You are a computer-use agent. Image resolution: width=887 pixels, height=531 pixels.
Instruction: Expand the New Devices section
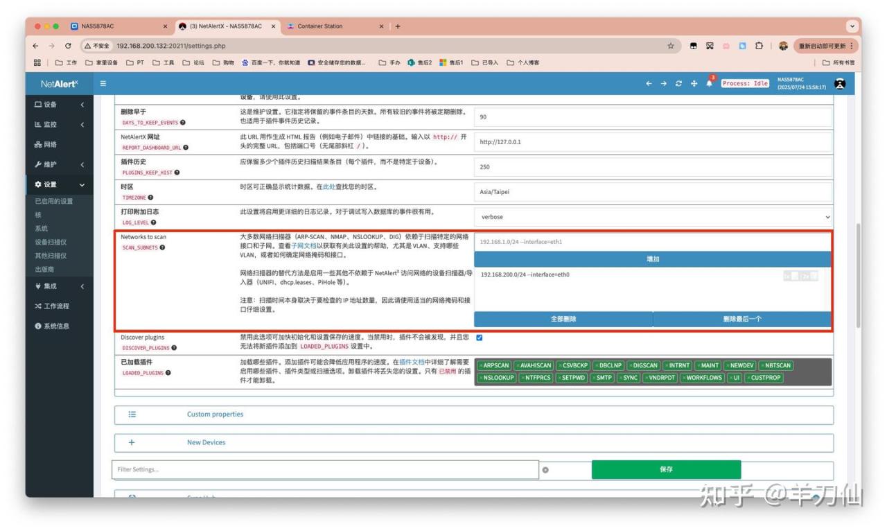(x=206, y=442)
